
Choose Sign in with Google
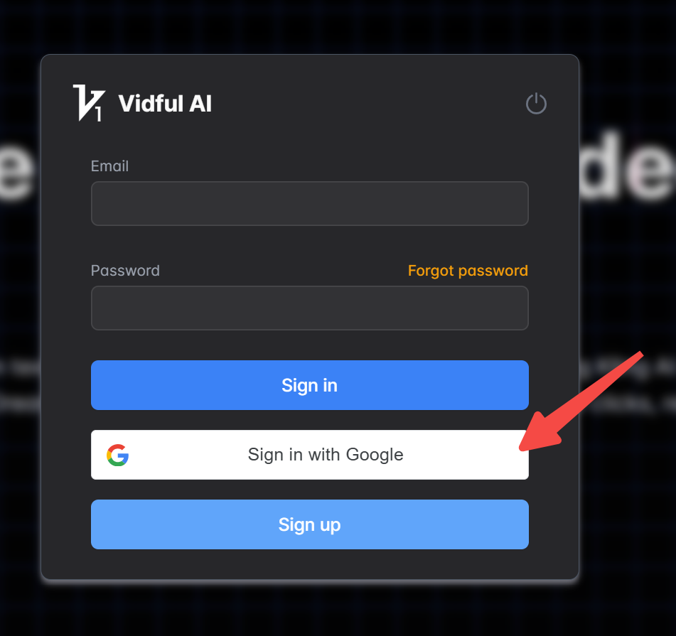coord(309,455)
